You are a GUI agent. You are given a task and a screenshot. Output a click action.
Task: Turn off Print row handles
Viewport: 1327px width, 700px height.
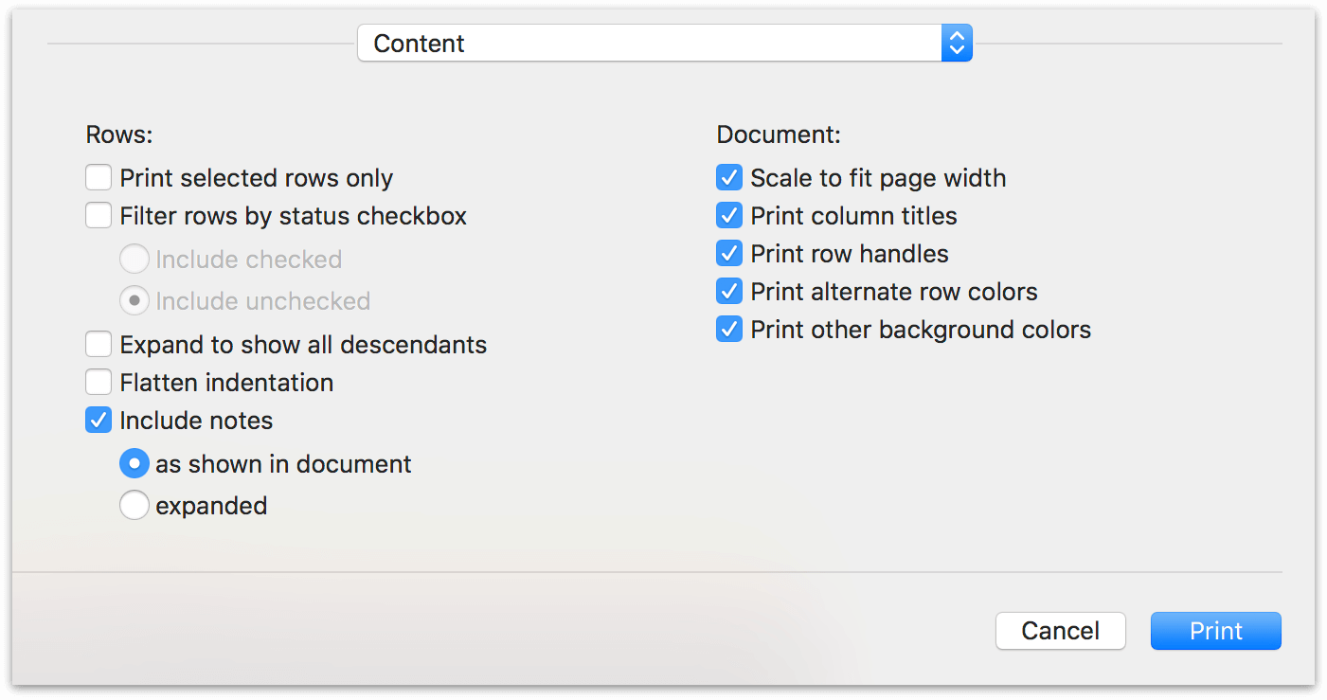tap(729, 254)
